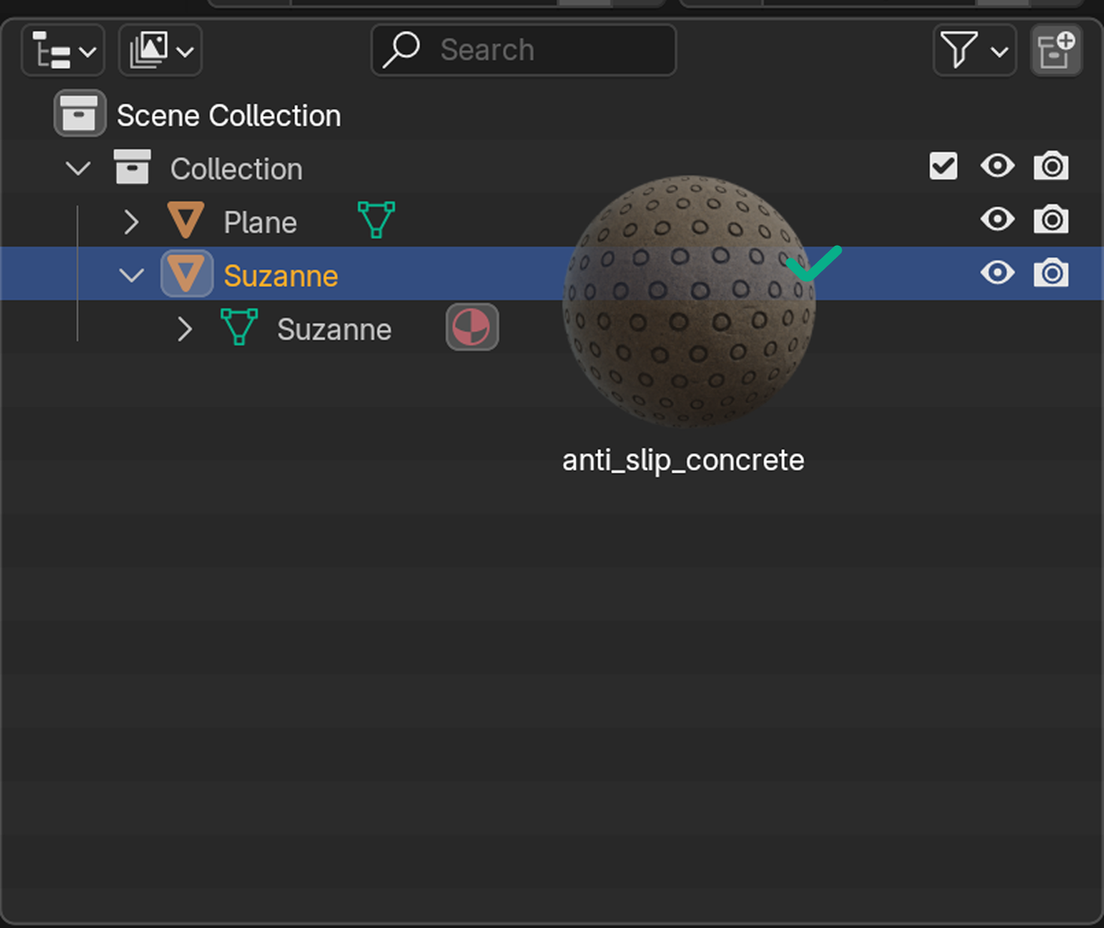
Task: Click the Search field
Action: [x=524, y=50]
